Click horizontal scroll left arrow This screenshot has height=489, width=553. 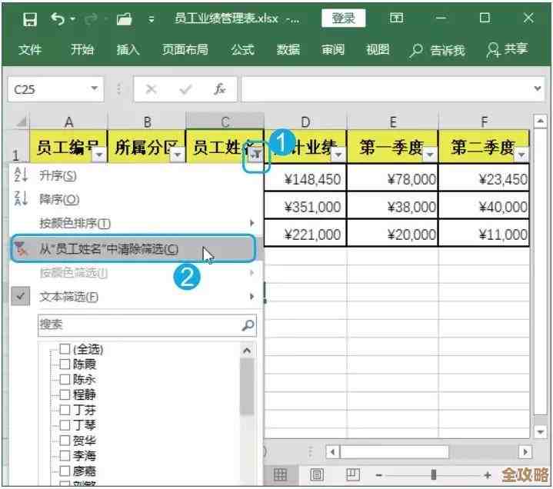332,451
